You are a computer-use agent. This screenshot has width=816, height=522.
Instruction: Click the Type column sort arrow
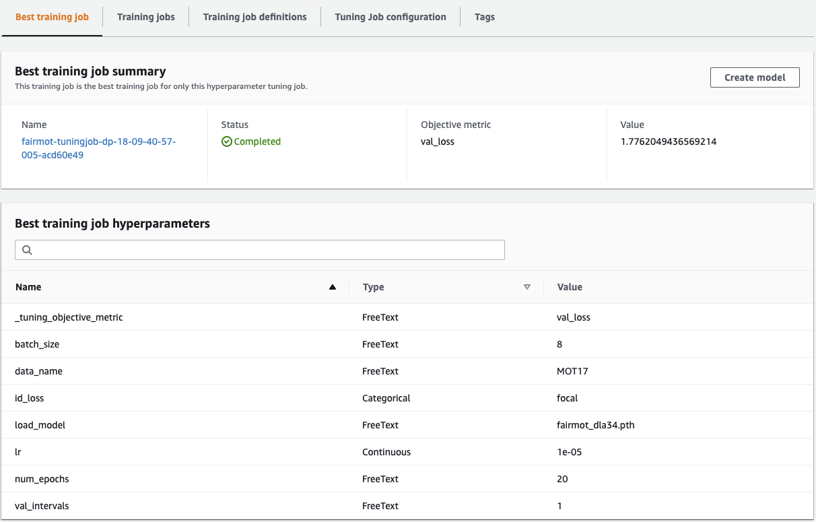pyautogui.click(x=527, y=287)
